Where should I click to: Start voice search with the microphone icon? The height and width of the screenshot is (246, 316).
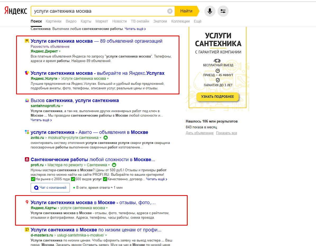[210, 11]
